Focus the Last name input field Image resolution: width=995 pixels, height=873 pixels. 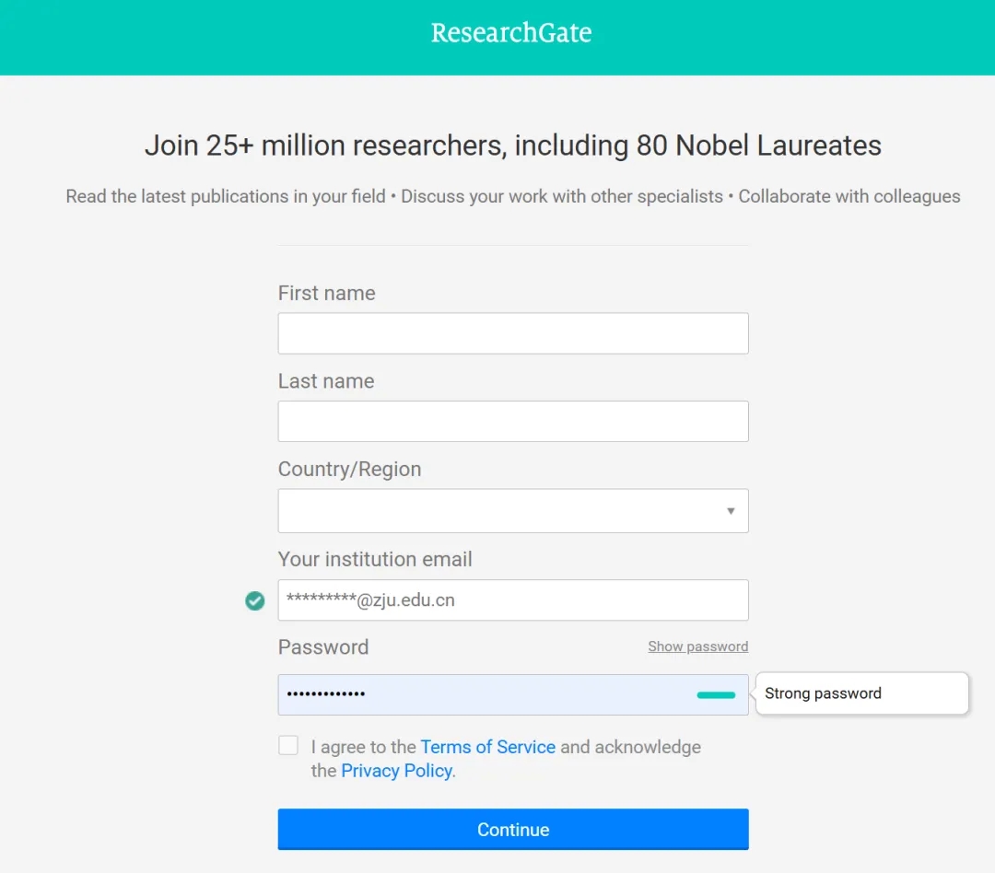tap(513, 421)
